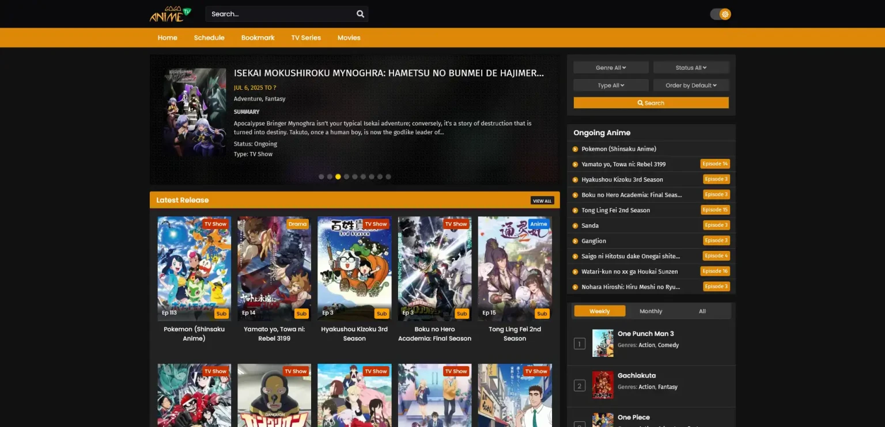
Task: Click the Gachiakuta ranking thumbnail
Action: pos(603,385)
